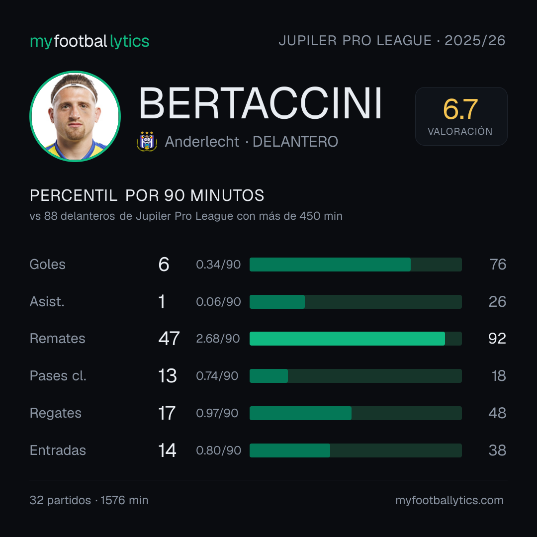The height and width of the screenshot is (537, 537).
Task: Select the Pases cl. percentile bar
Action: 356,376
